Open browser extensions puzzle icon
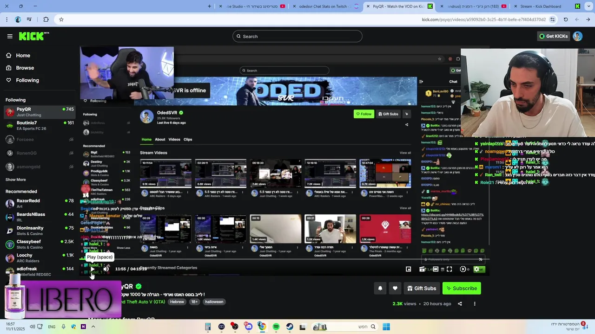The height and width of the screenshot is (334, 595). pyautogui.click(x=46, y=19)
